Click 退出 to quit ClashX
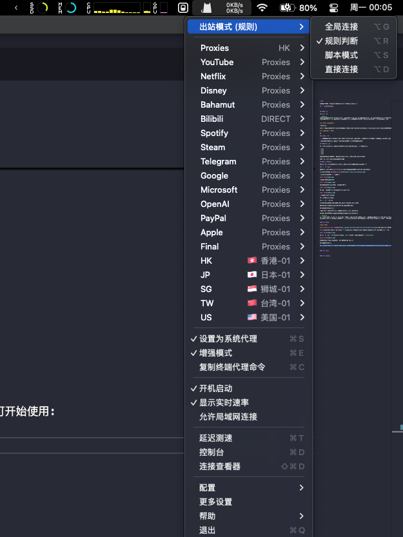 pos(208,530)
